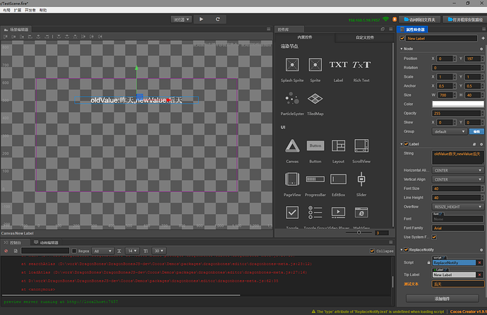The height and width of the screenshot is (315, 487).
Task: Add Splash Sprite from the node library
Action: [292, 65]
